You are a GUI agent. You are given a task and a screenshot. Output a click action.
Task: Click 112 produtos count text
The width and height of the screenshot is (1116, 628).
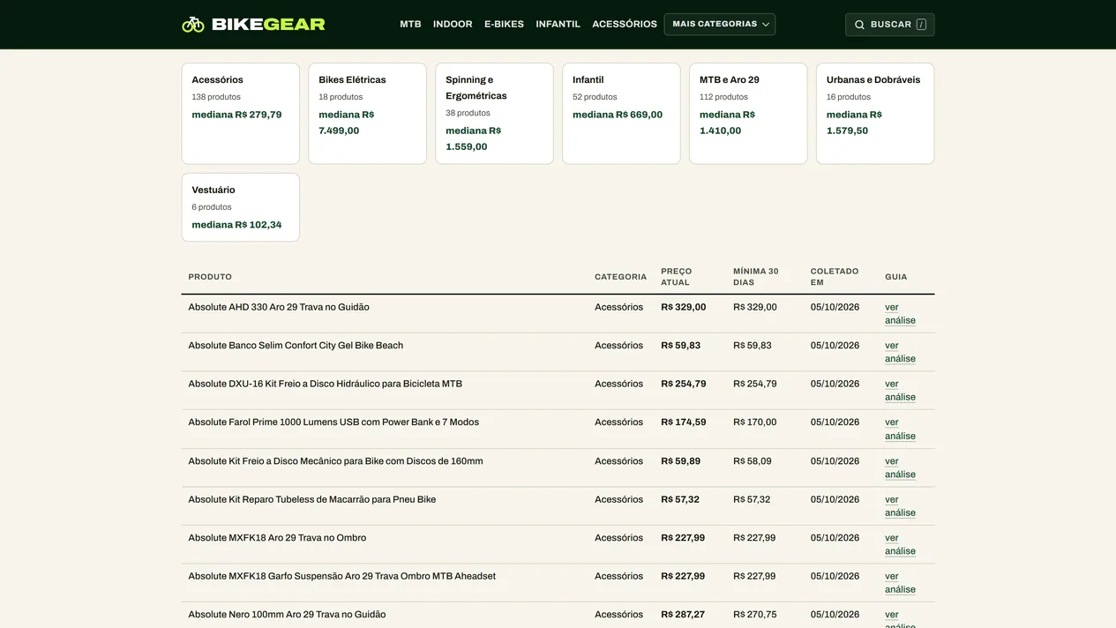click(723, 97)
